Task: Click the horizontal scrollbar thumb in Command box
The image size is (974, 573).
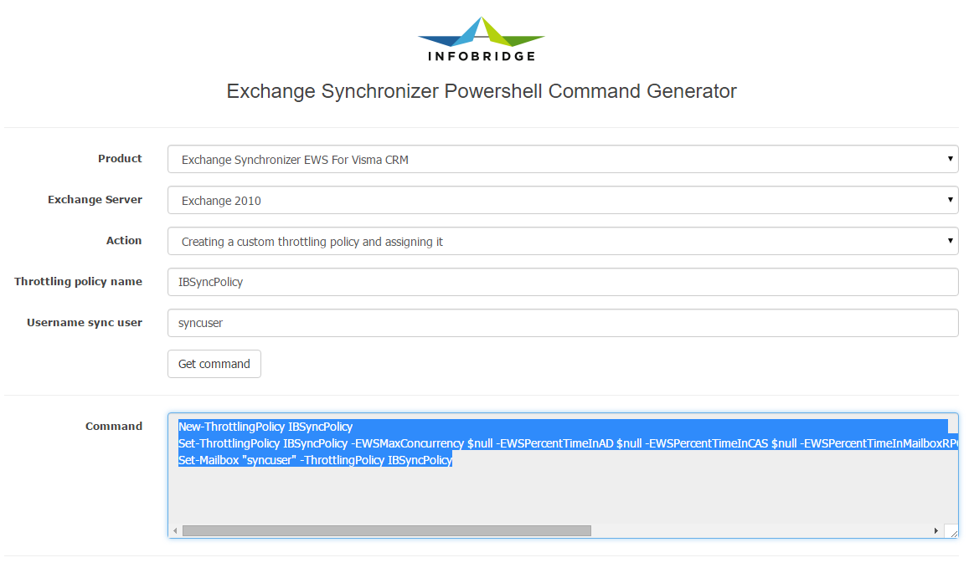Action: [x=386, y=531]
